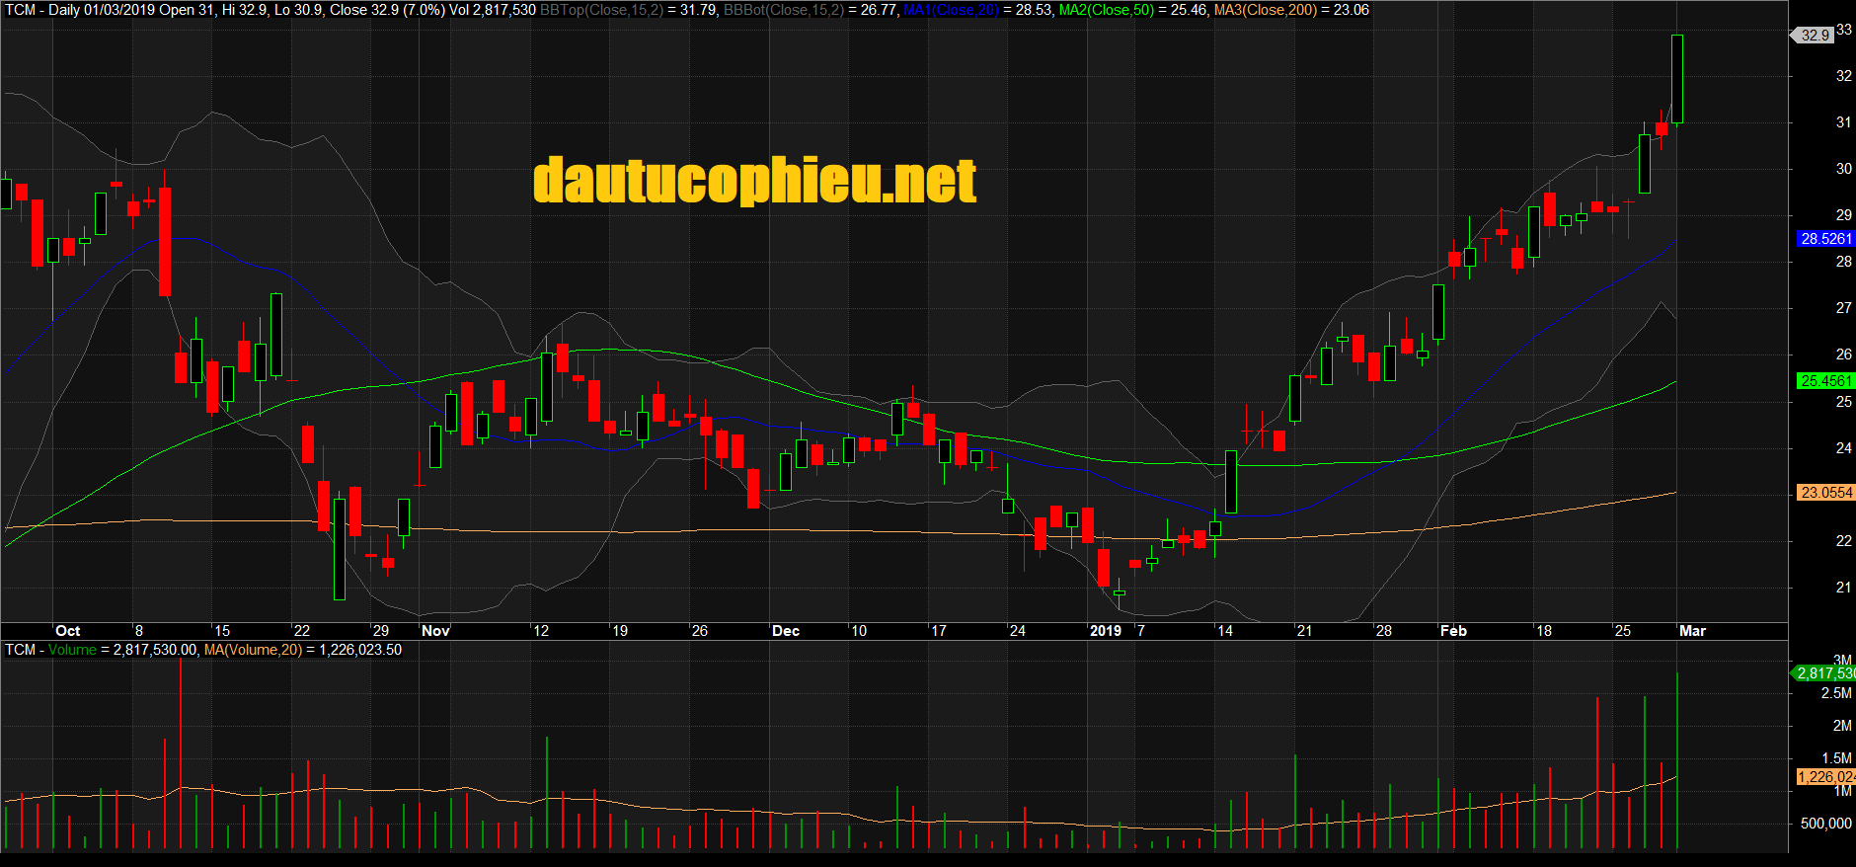1856x867 pixels.
Task: Click the orange 23.0554 MA value tag
Action: 1825,493
